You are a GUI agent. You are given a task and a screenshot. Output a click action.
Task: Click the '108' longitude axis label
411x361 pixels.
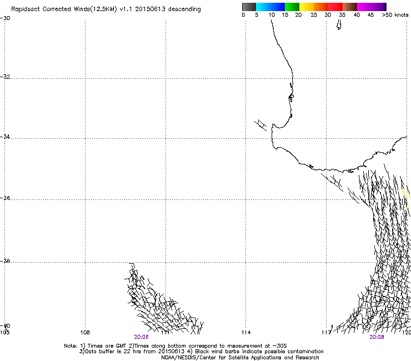coord(85,333)
